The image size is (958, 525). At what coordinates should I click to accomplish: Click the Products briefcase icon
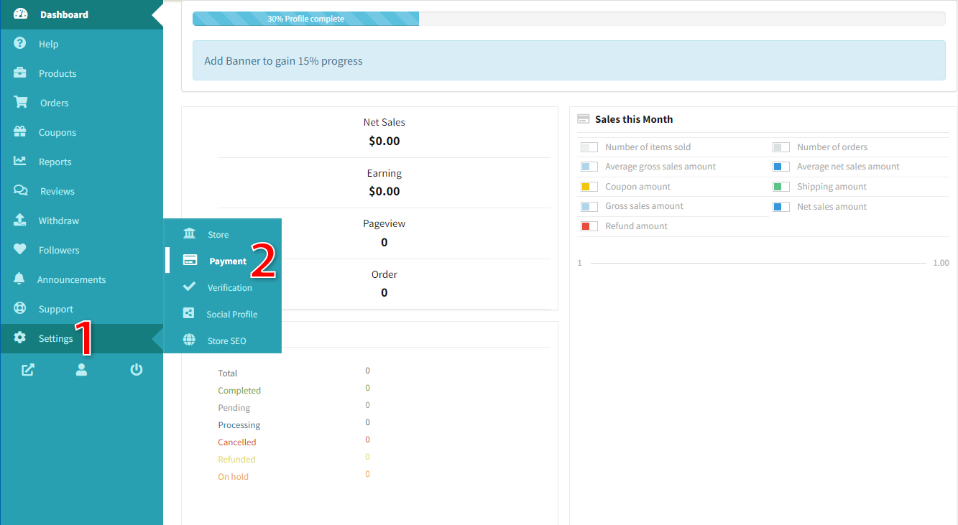point(20,73)
